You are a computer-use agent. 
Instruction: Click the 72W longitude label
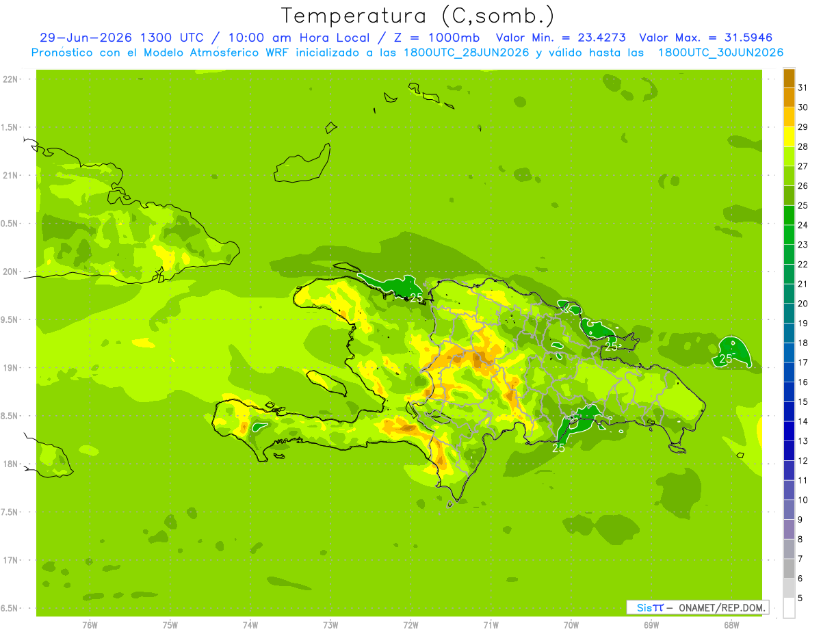(410, 625)
